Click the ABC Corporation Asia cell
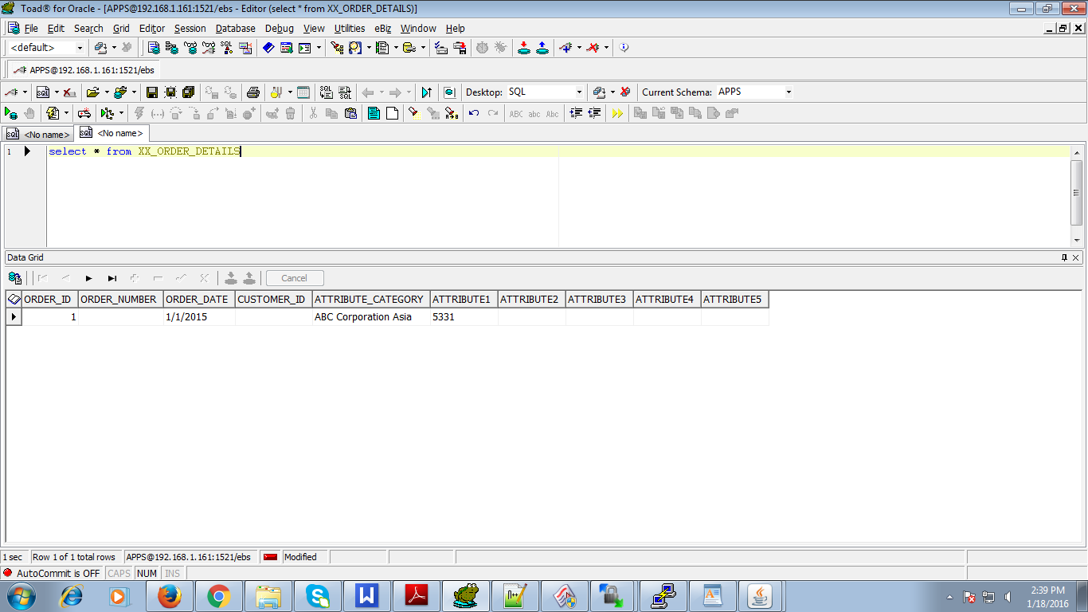 point(371,317)
